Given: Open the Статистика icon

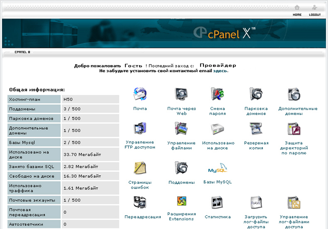Looking at the screenshot, I should 217,203.
